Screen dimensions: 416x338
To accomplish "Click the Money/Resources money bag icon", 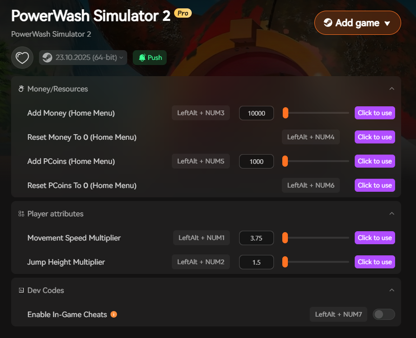I will 21,89.
